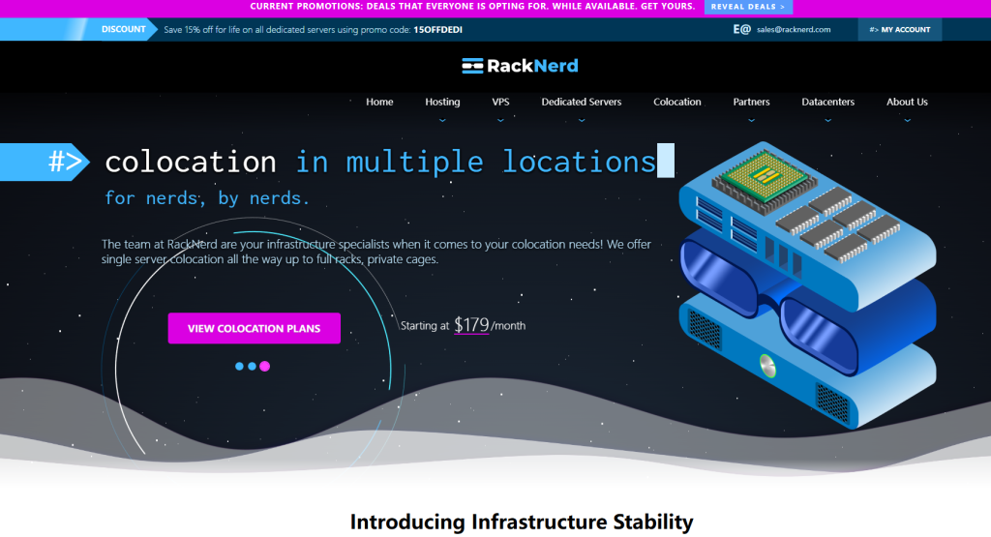Click the $179 starting price
The height and width of the screenshot is (537, 991).
coord(471,325)
